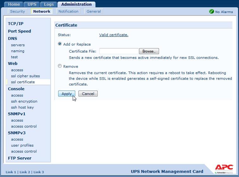Viewport: 239px width, 177px height.
Task: Open TCP/IP settings in sidebar
Action: (15, 24)
